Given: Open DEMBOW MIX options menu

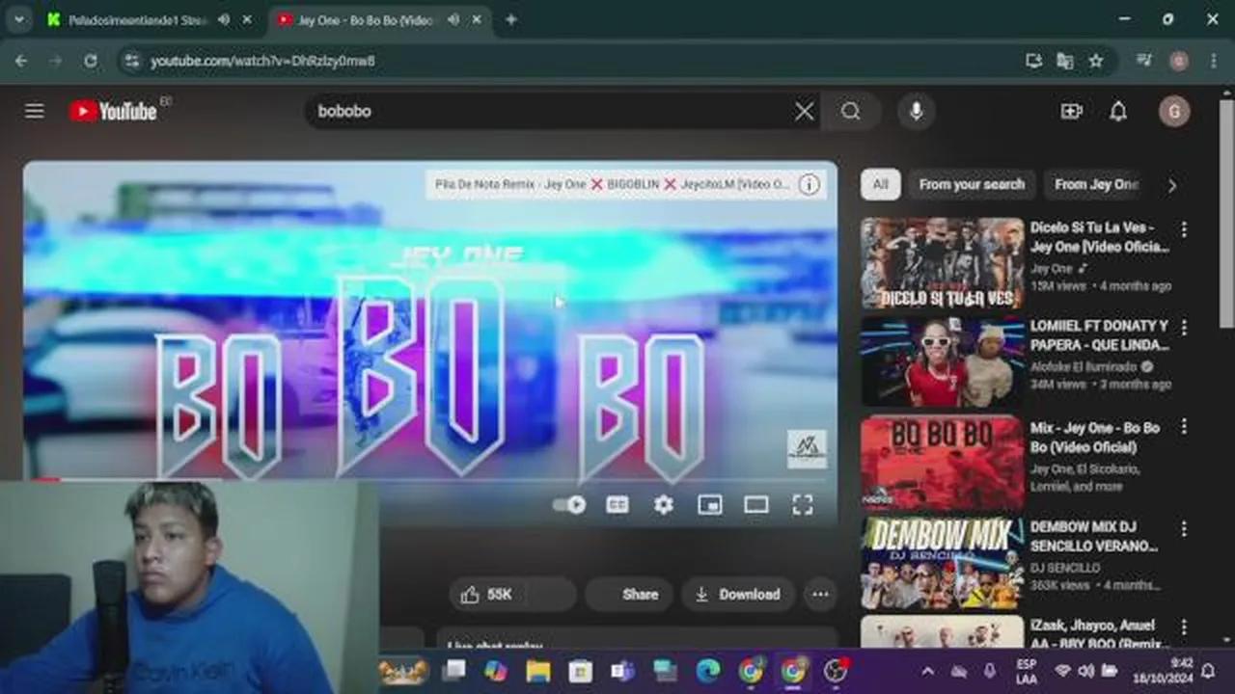Looking at the screenshot, I should [1184, 529].
